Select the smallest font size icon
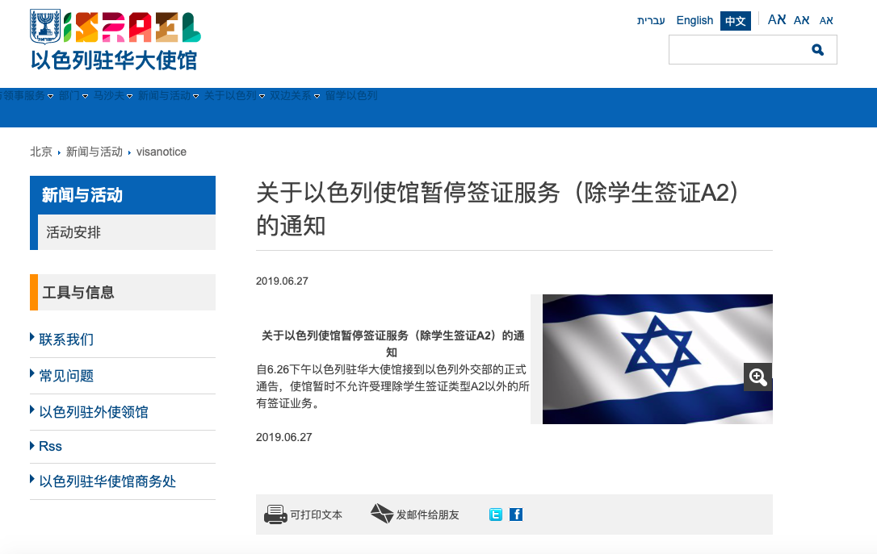The width and height of the screenshot is (877, 554). (x=826, y=21)
